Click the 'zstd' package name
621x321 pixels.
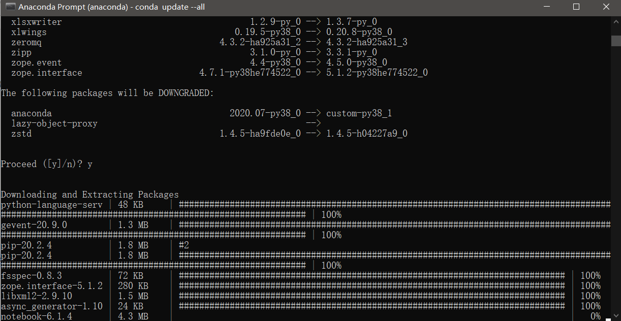(21, 134)
